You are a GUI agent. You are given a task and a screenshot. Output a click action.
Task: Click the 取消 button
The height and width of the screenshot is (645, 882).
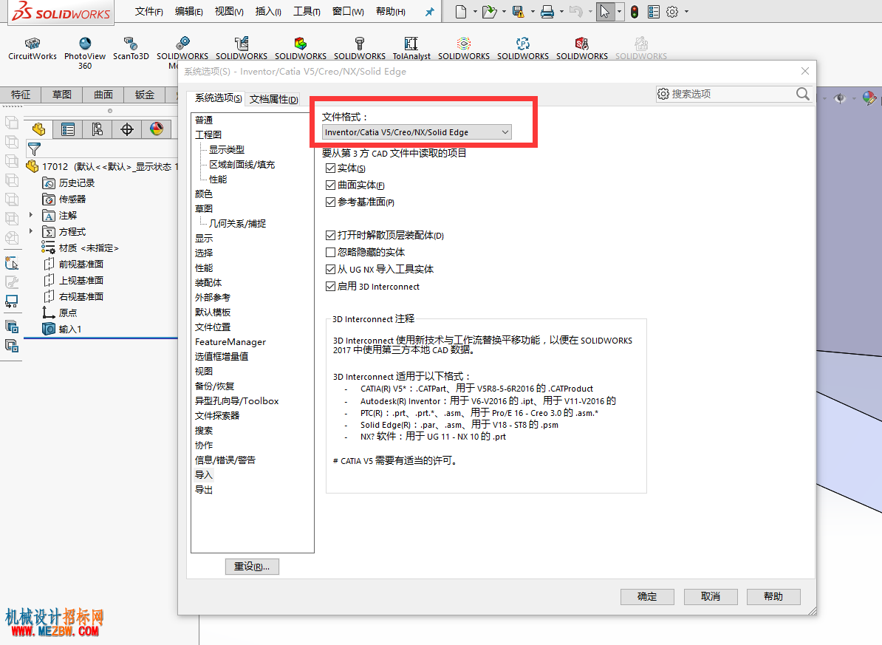[711, 596]
